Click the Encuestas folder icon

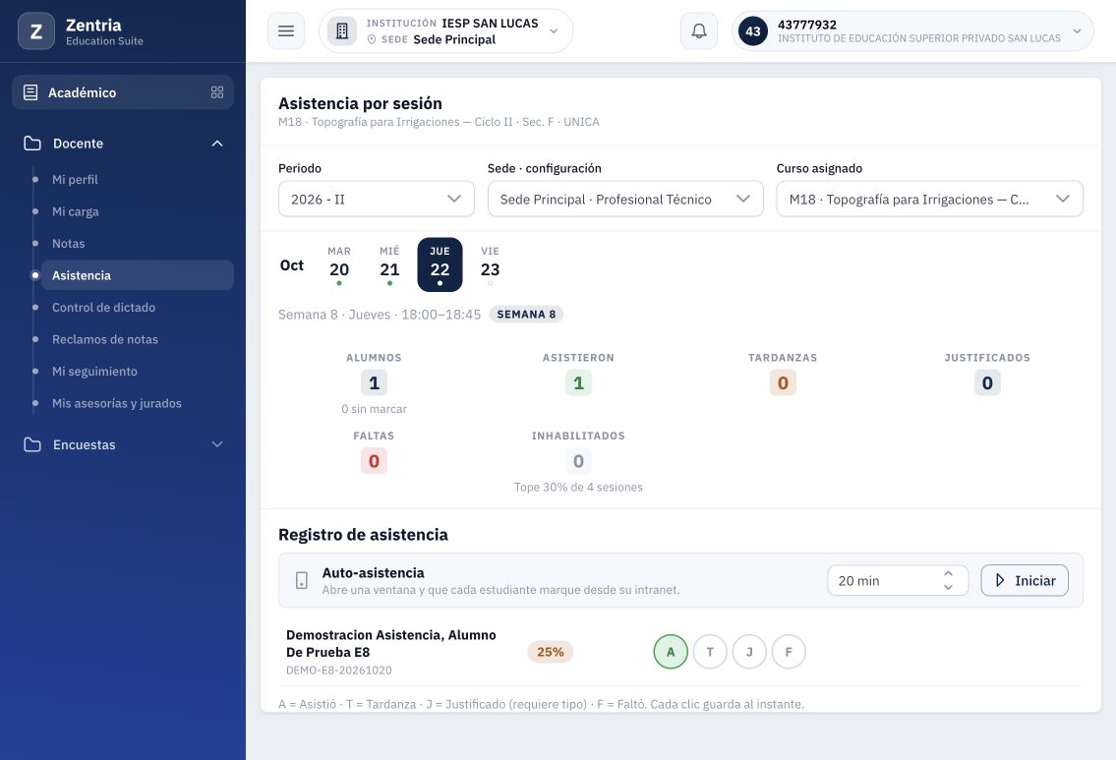click(x=32, y=444)
